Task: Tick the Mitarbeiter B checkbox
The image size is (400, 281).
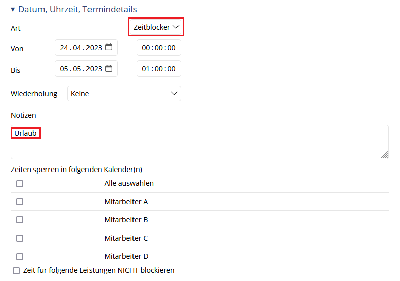Action: coord(20,220)
